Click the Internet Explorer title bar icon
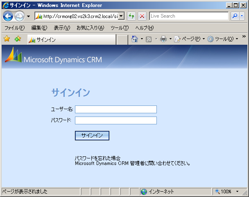Image resolution: width=249 pixels, height=197 pixels. (6, 5)
